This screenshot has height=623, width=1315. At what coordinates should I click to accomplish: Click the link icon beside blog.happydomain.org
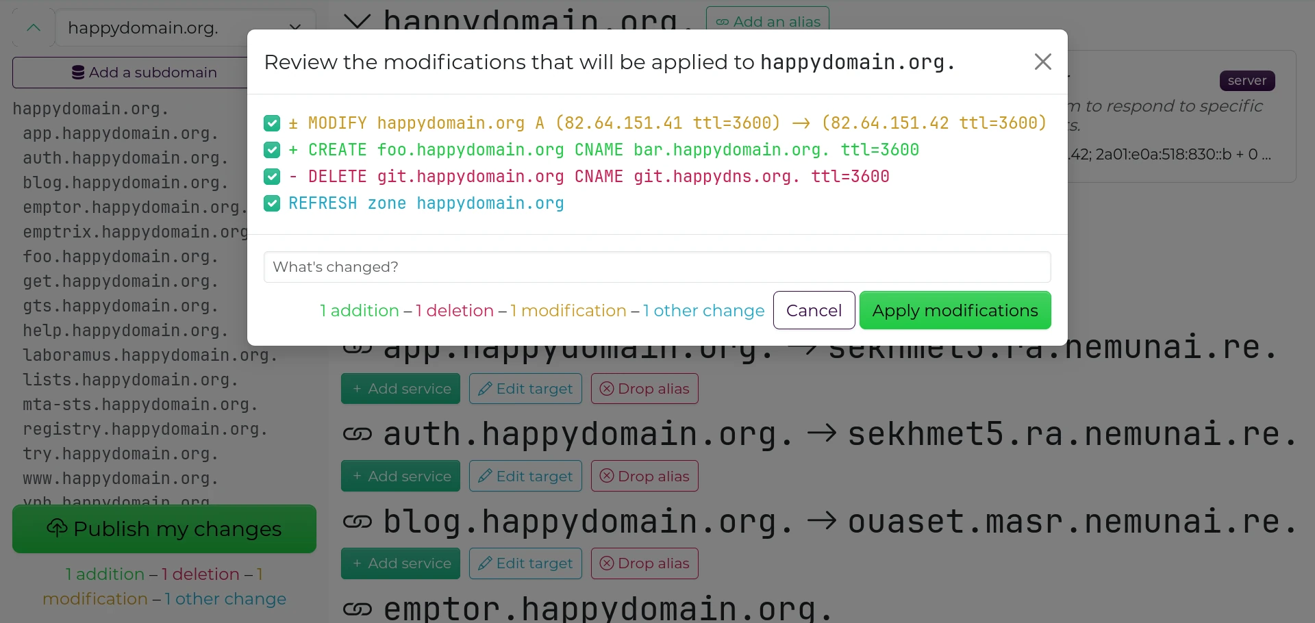click(x=357, y=522)
